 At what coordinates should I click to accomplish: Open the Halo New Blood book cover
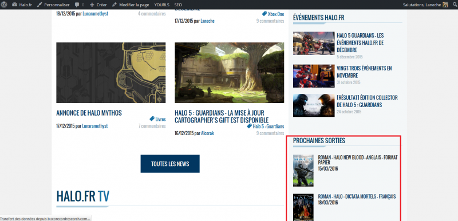[303, 171]
